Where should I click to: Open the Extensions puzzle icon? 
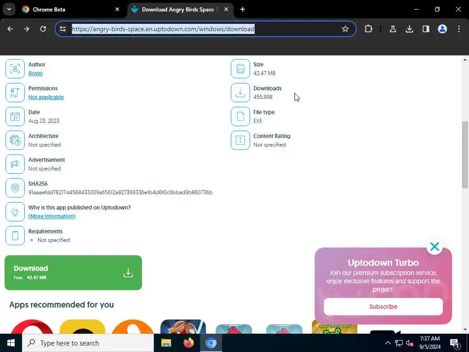pyautogui.click(x=369, y=29)
